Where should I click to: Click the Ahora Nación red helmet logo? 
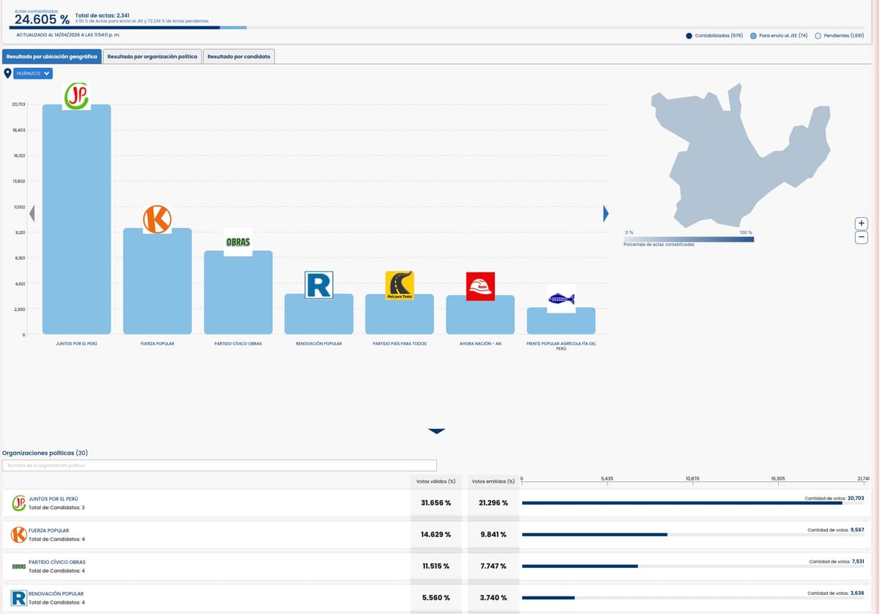[x=480, y=286]
